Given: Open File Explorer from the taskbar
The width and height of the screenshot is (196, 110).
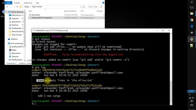Looking at the screenshot, I should [192, 13].
